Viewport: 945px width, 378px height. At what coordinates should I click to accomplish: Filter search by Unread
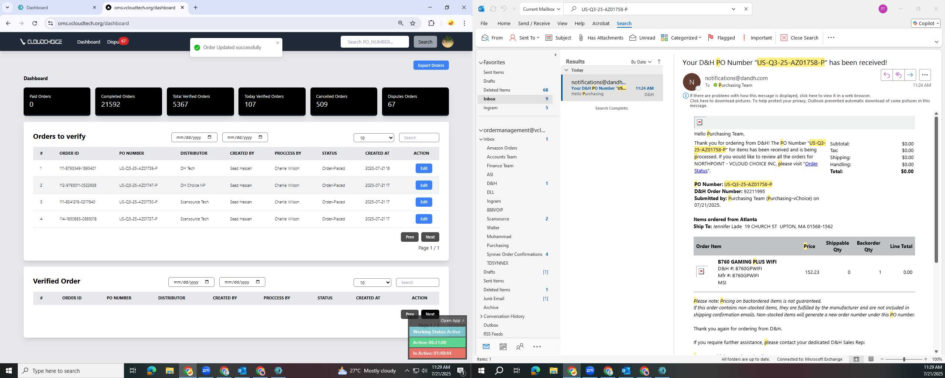click(642, 38)
